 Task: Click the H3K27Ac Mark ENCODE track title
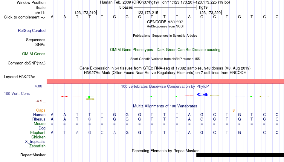tap(165, 73)
